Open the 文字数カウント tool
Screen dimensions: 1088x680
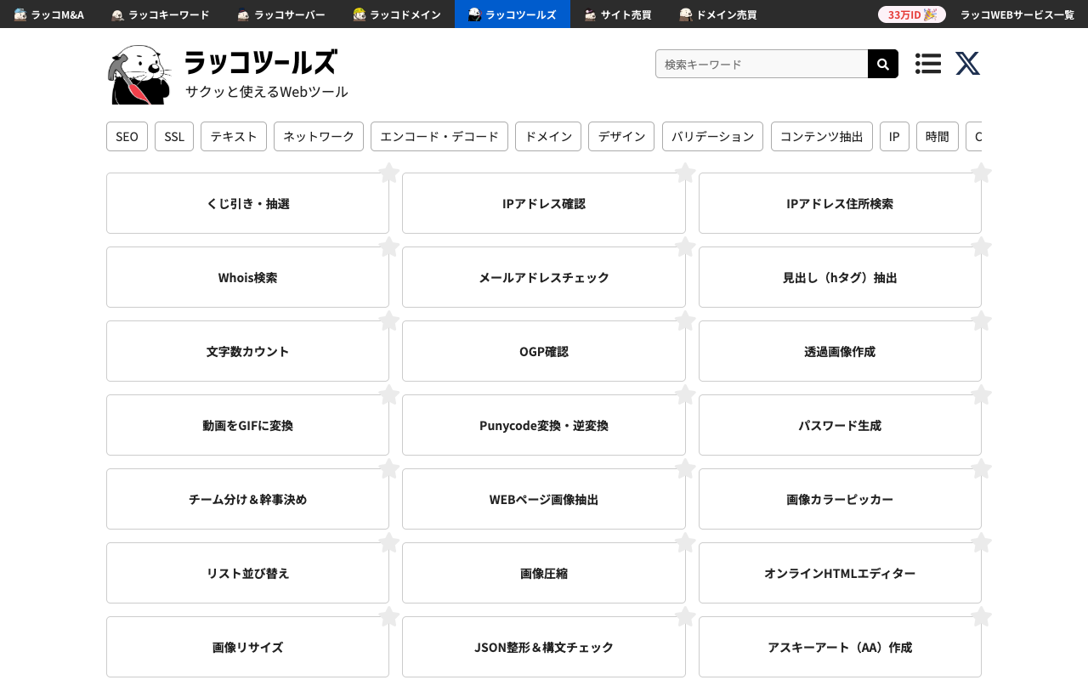[x=247, y=351]
